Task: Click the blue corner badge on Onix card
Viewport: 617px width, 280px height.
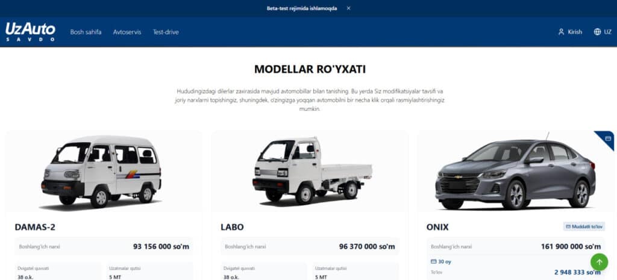Action: tap(606, 139)
